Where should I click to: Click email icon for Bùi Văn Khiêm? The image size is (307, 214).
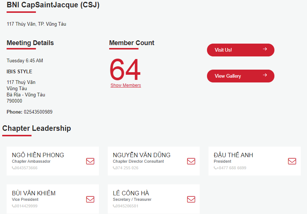click(x=90, y=199)
